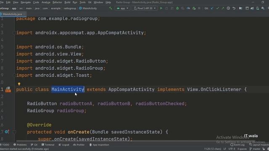This screenshot has width=269, height=151.
Task: Click the related XML file gutter icon on class line
Action: pyautogui.click(x=8, y=89)
